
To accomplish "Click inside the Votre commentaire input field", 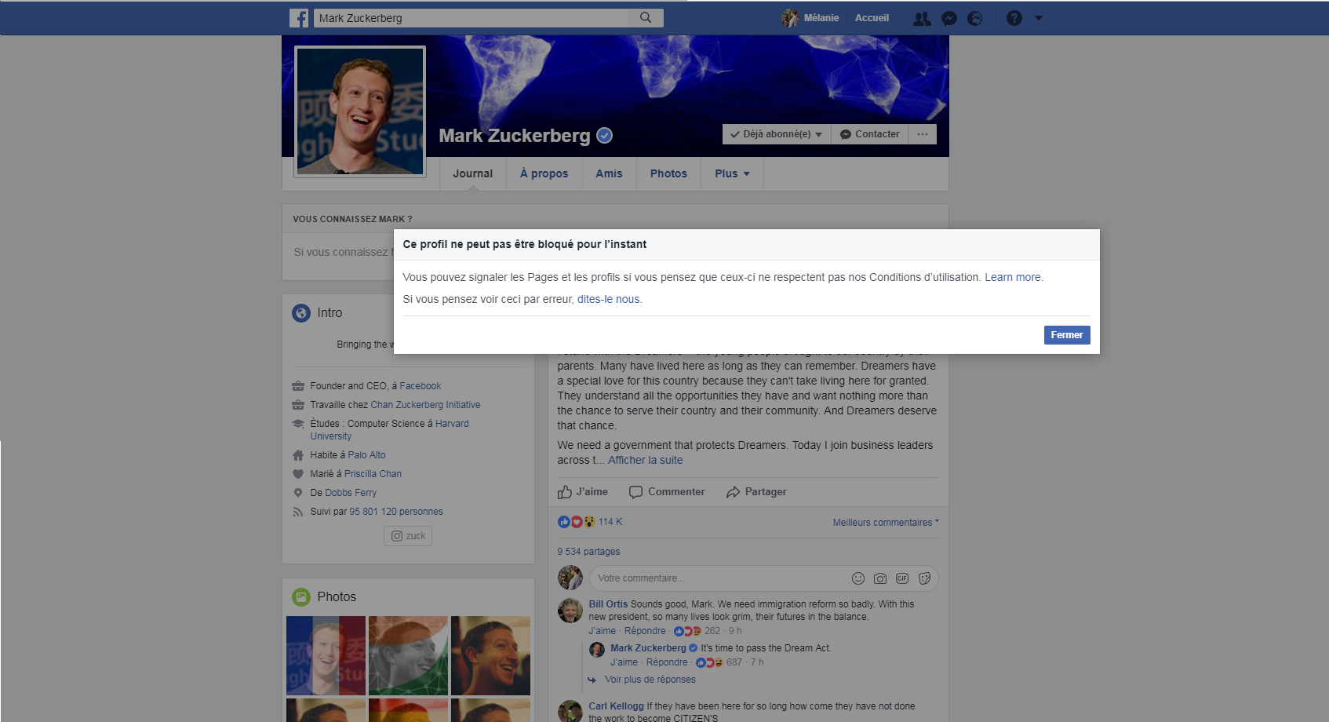I will coord(706,578).
